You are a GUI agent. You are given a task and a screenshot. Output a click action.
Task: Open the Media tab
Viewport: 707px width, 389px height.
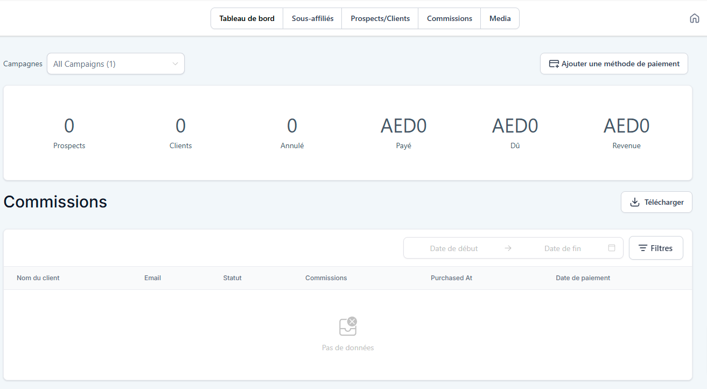pyautogui.click(x=500, y=18)
